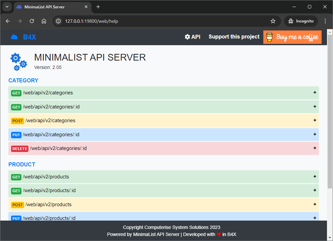Expand GET /web/api/v2/categories endpoint
333x241 pixels.
(x=163, y=93)
